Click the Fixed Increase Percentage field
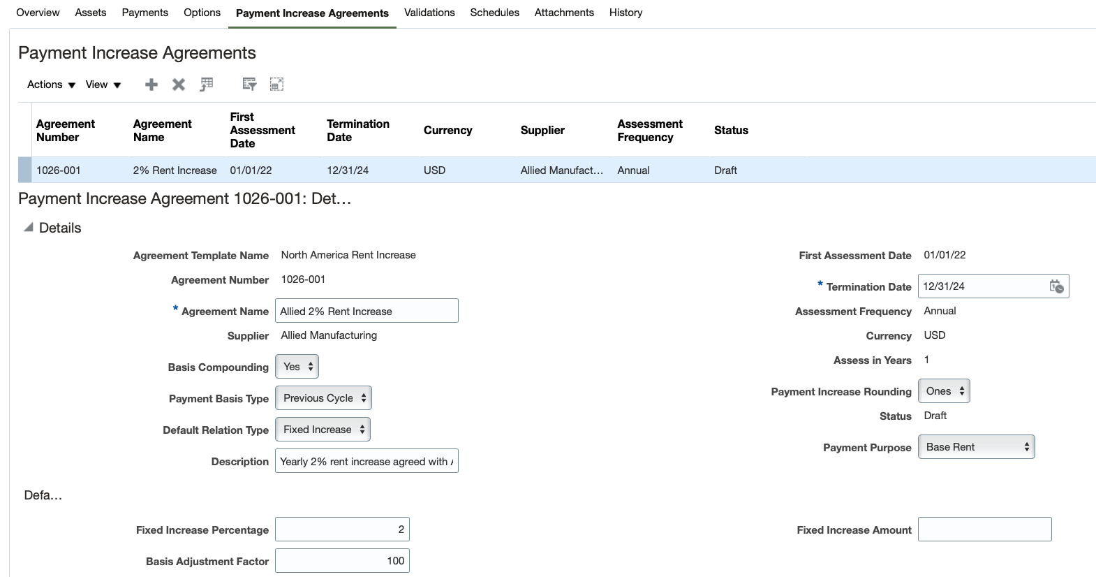The image size is (1096, 577). coord(342,529)
